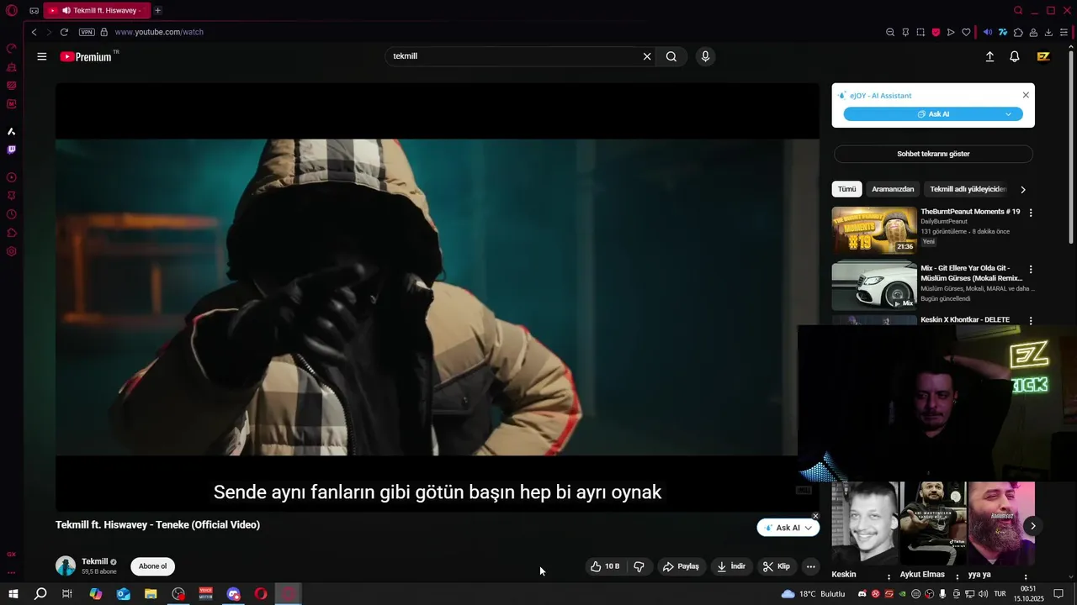1077x605 pixels.
Task: Show the next Shorts with the right arrow
Action: coord(1032,526)
